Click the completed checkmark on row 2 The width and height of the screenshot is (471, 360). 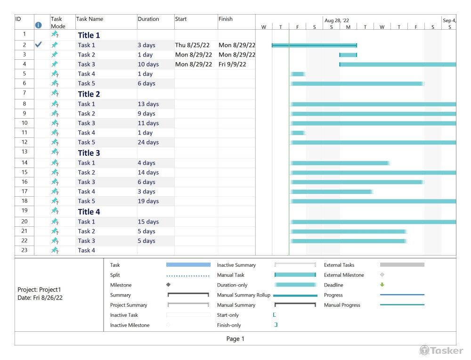tap(39, 45)
